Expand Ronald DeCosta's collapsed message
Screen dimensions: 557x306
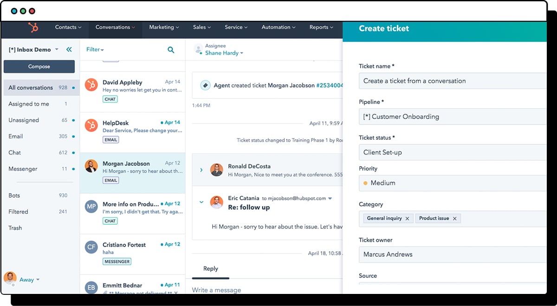click(201, 170)
